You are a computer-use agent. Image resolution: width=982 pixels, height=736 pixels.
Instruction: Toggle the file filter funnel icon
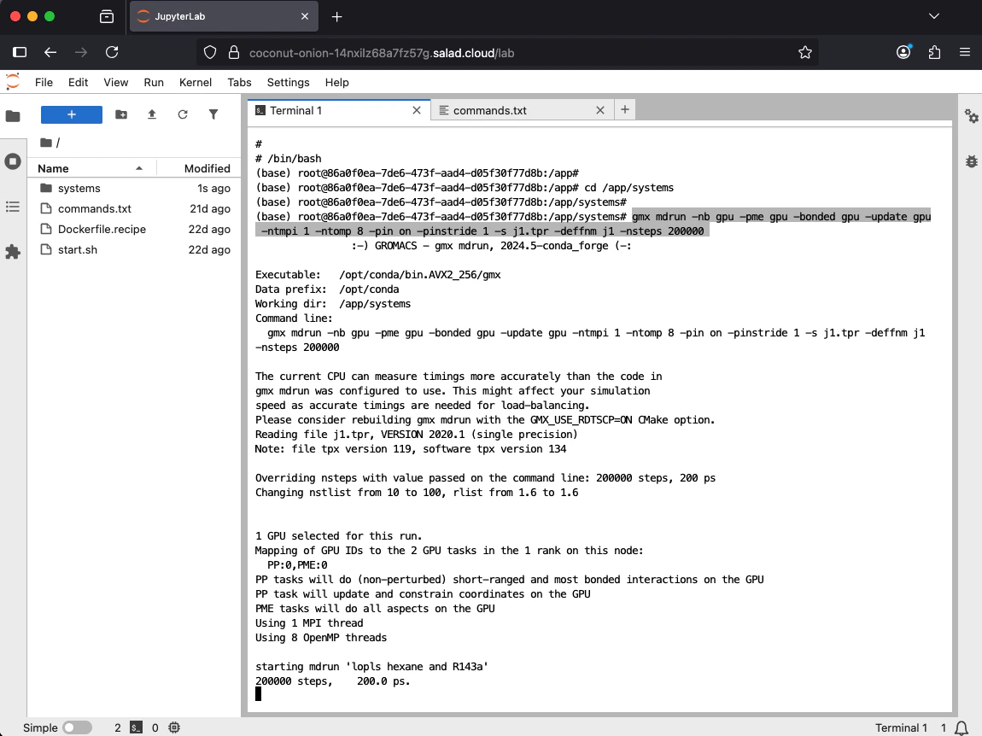213,114
